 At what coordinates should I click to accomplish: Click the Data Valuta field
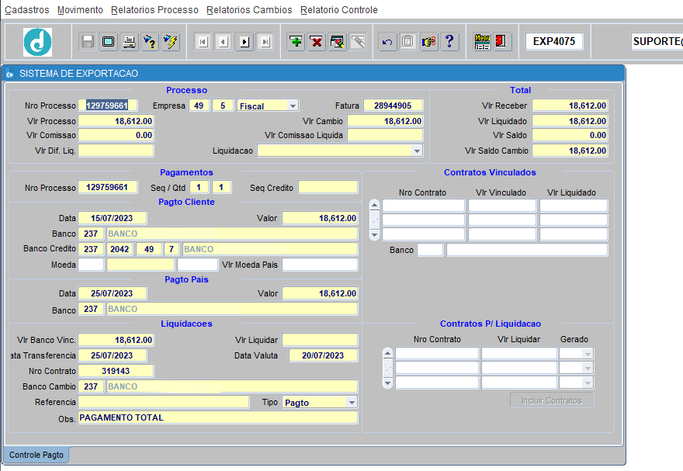pos(323,355)
